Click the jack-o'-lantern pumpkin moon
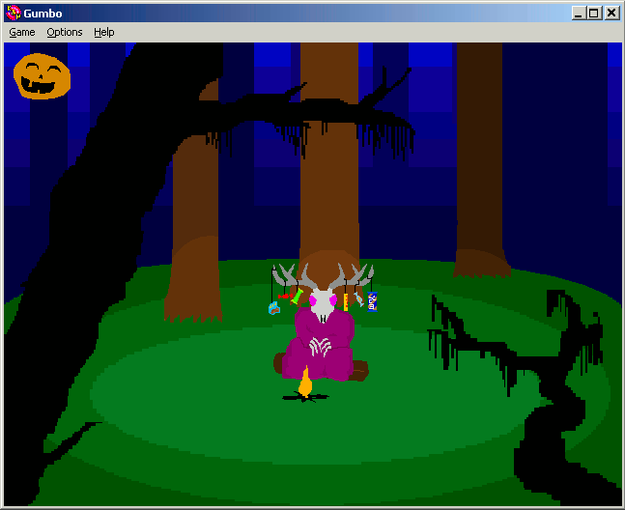 pyautogui.click(x=42, y=76)
